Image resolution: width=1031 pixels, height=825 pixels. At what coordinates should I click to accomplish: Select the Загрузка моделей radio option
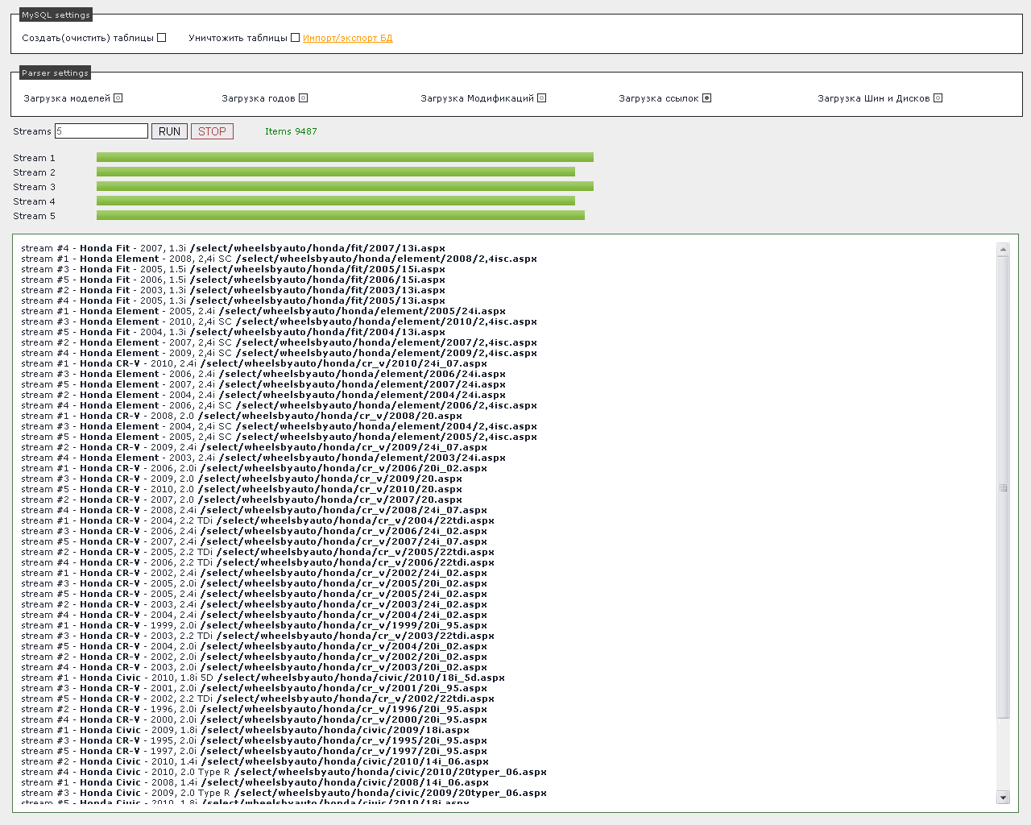coord(118,97)
